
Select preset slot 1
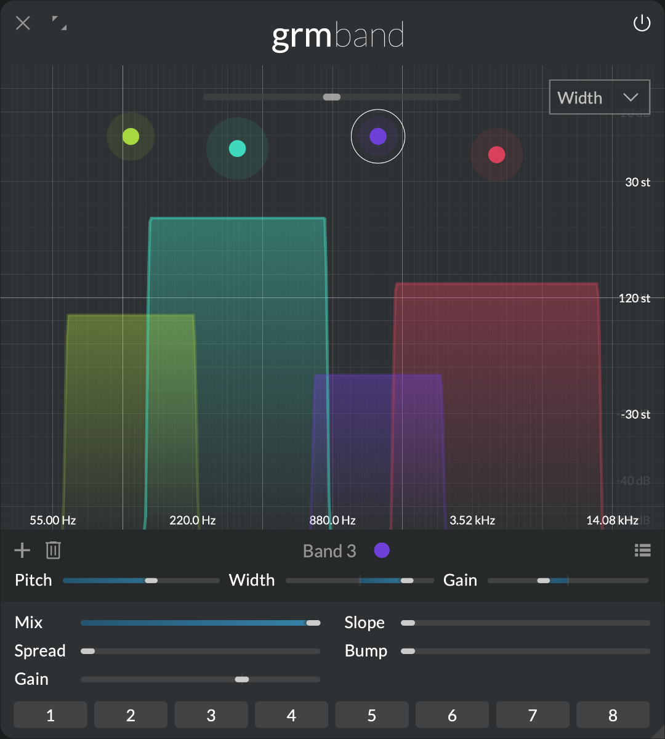tap(50, 715)
